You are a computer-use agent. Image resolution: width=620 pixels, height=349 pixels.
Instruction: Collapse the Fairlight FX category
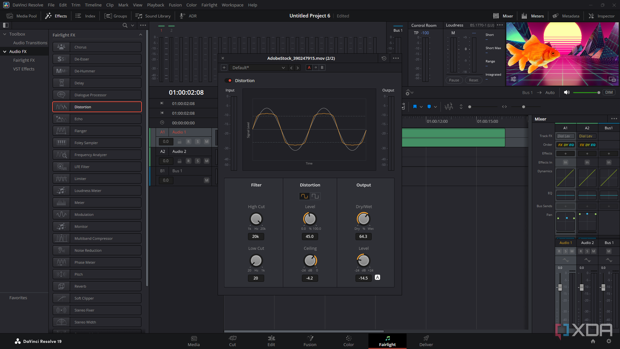140,35
